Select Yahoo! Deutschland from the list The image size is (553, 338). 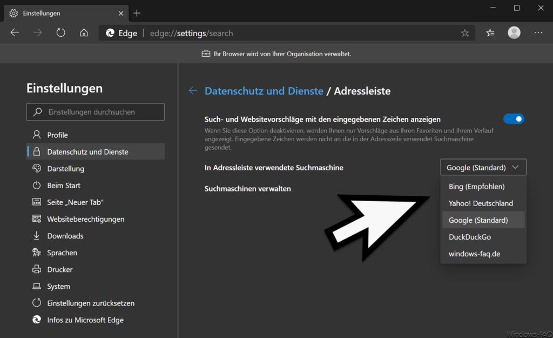tap(483, 203)
